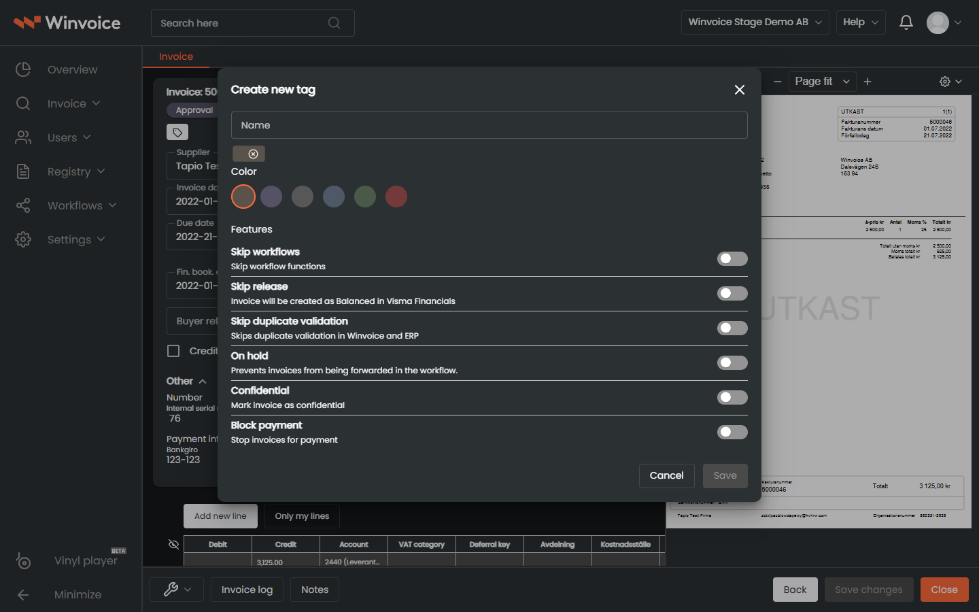Image resolution: width=979 pixels, height=612 pixels.
Task: Click the Users sidebar icon
Action: [23, 137]
